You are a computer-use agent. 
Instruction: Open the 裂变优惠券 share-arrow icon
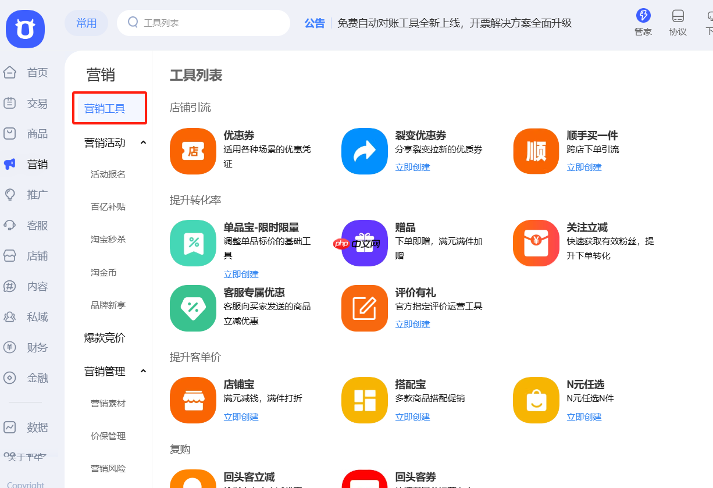(x=364, y=151)
